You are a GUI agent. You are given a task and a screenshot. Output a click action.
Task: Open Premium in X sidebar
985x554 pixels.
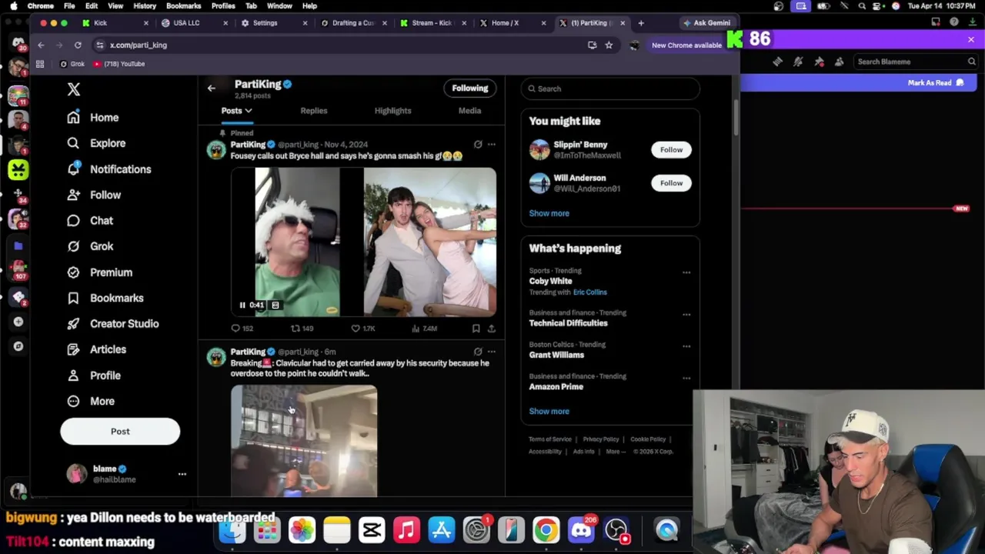point(100,272)
